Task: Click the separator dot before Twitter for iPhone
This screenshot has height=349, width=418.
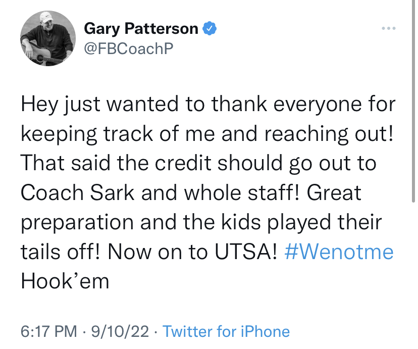Action: click(156, 331)
